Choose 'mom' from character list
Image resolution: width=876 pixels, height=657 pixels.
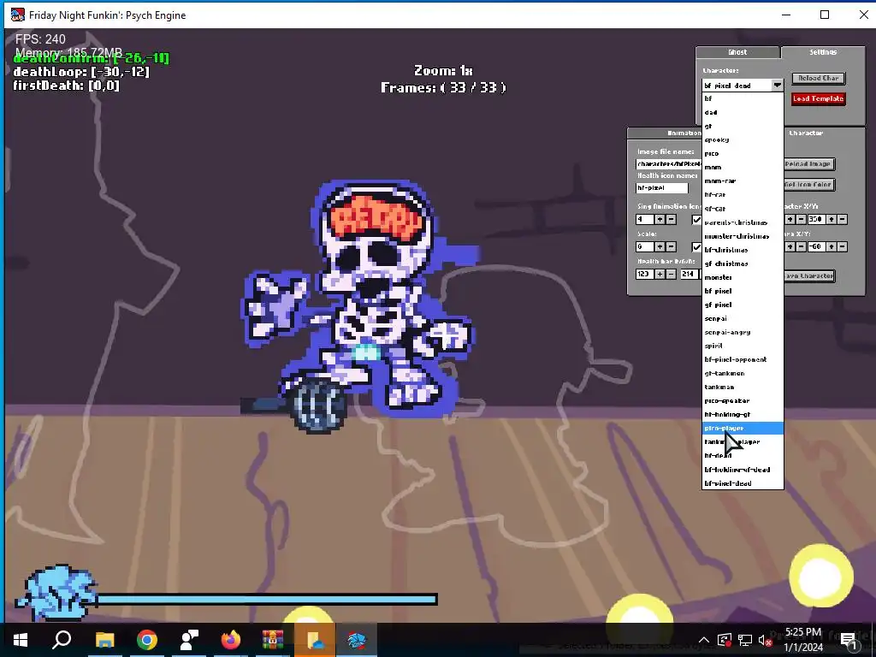tap(743, 167)
